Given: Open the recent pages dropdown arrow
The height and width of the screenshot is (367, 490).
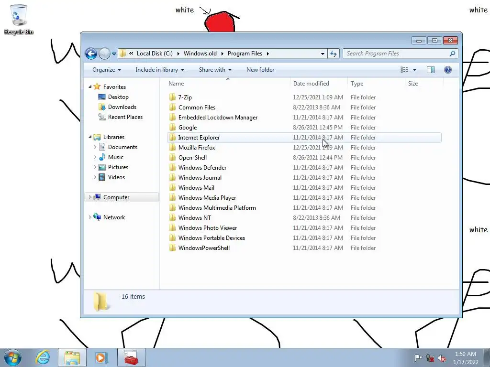Looking at the screenshot, I should click(114, 54).
